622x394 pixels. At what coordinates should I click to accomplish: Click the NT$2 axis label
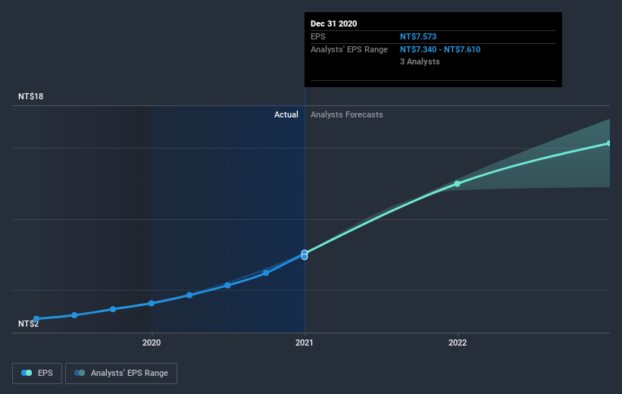point(28,324)
